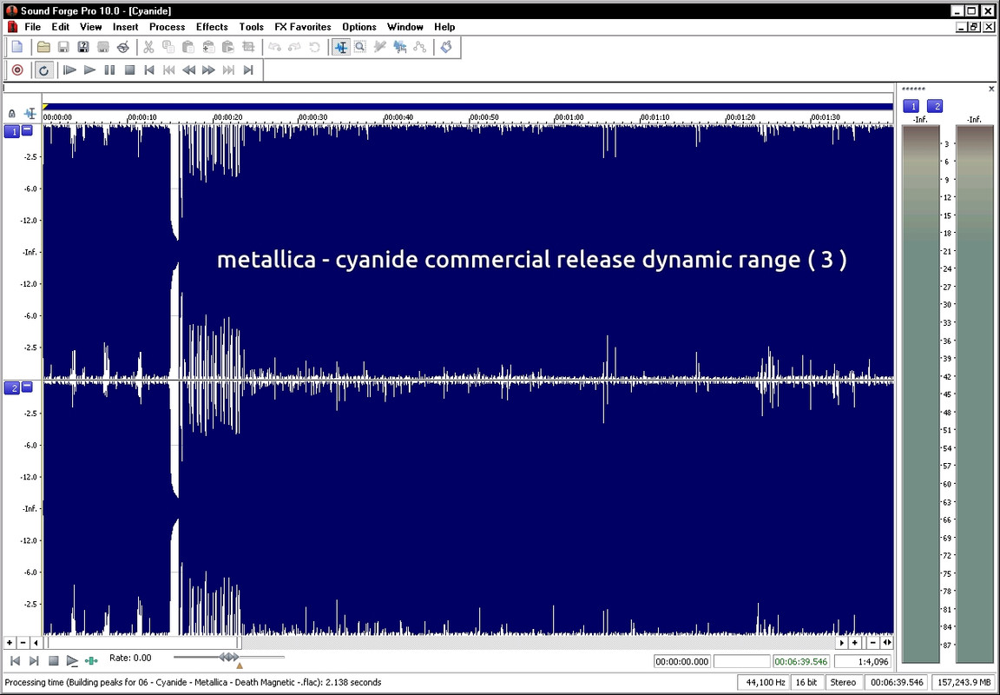Click the window Go to Start button
Image resolution: width=1000 pixels, height=695 pixels.
(x=16, y=660)
